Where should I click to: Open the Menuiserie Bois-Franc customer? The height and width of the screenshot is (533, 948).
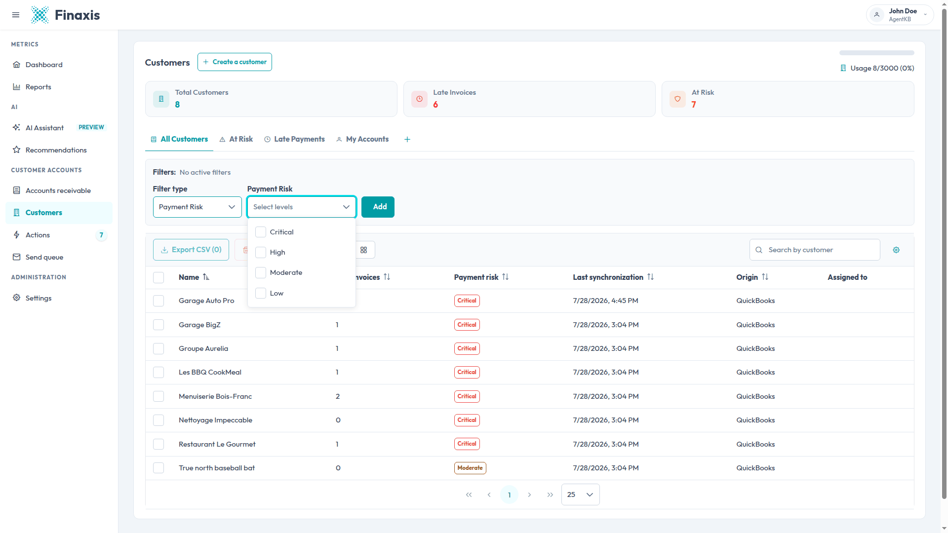coord(215,396)
